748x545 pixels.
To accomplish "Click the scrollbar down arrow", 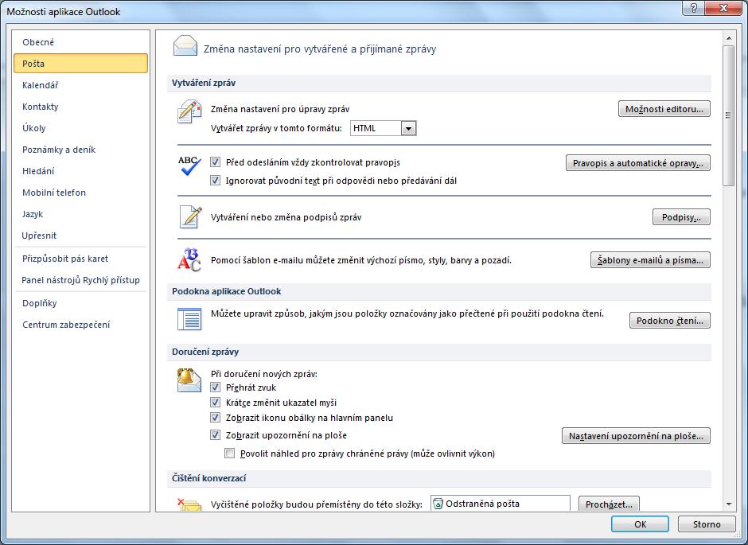I will coord(728,504).
